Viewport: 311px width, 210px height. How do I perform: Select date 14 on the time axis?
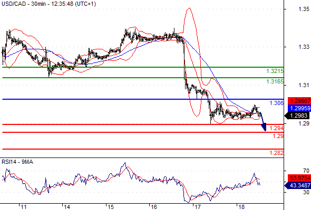tap(67, 207)
